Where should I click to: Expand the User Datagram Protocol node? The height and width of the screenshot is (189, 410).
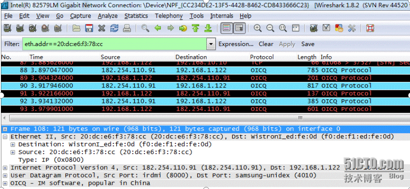pyautogui.click(x=5, y=175)
